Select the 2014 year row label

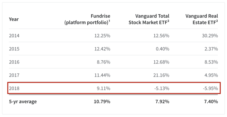pos(14,35)
